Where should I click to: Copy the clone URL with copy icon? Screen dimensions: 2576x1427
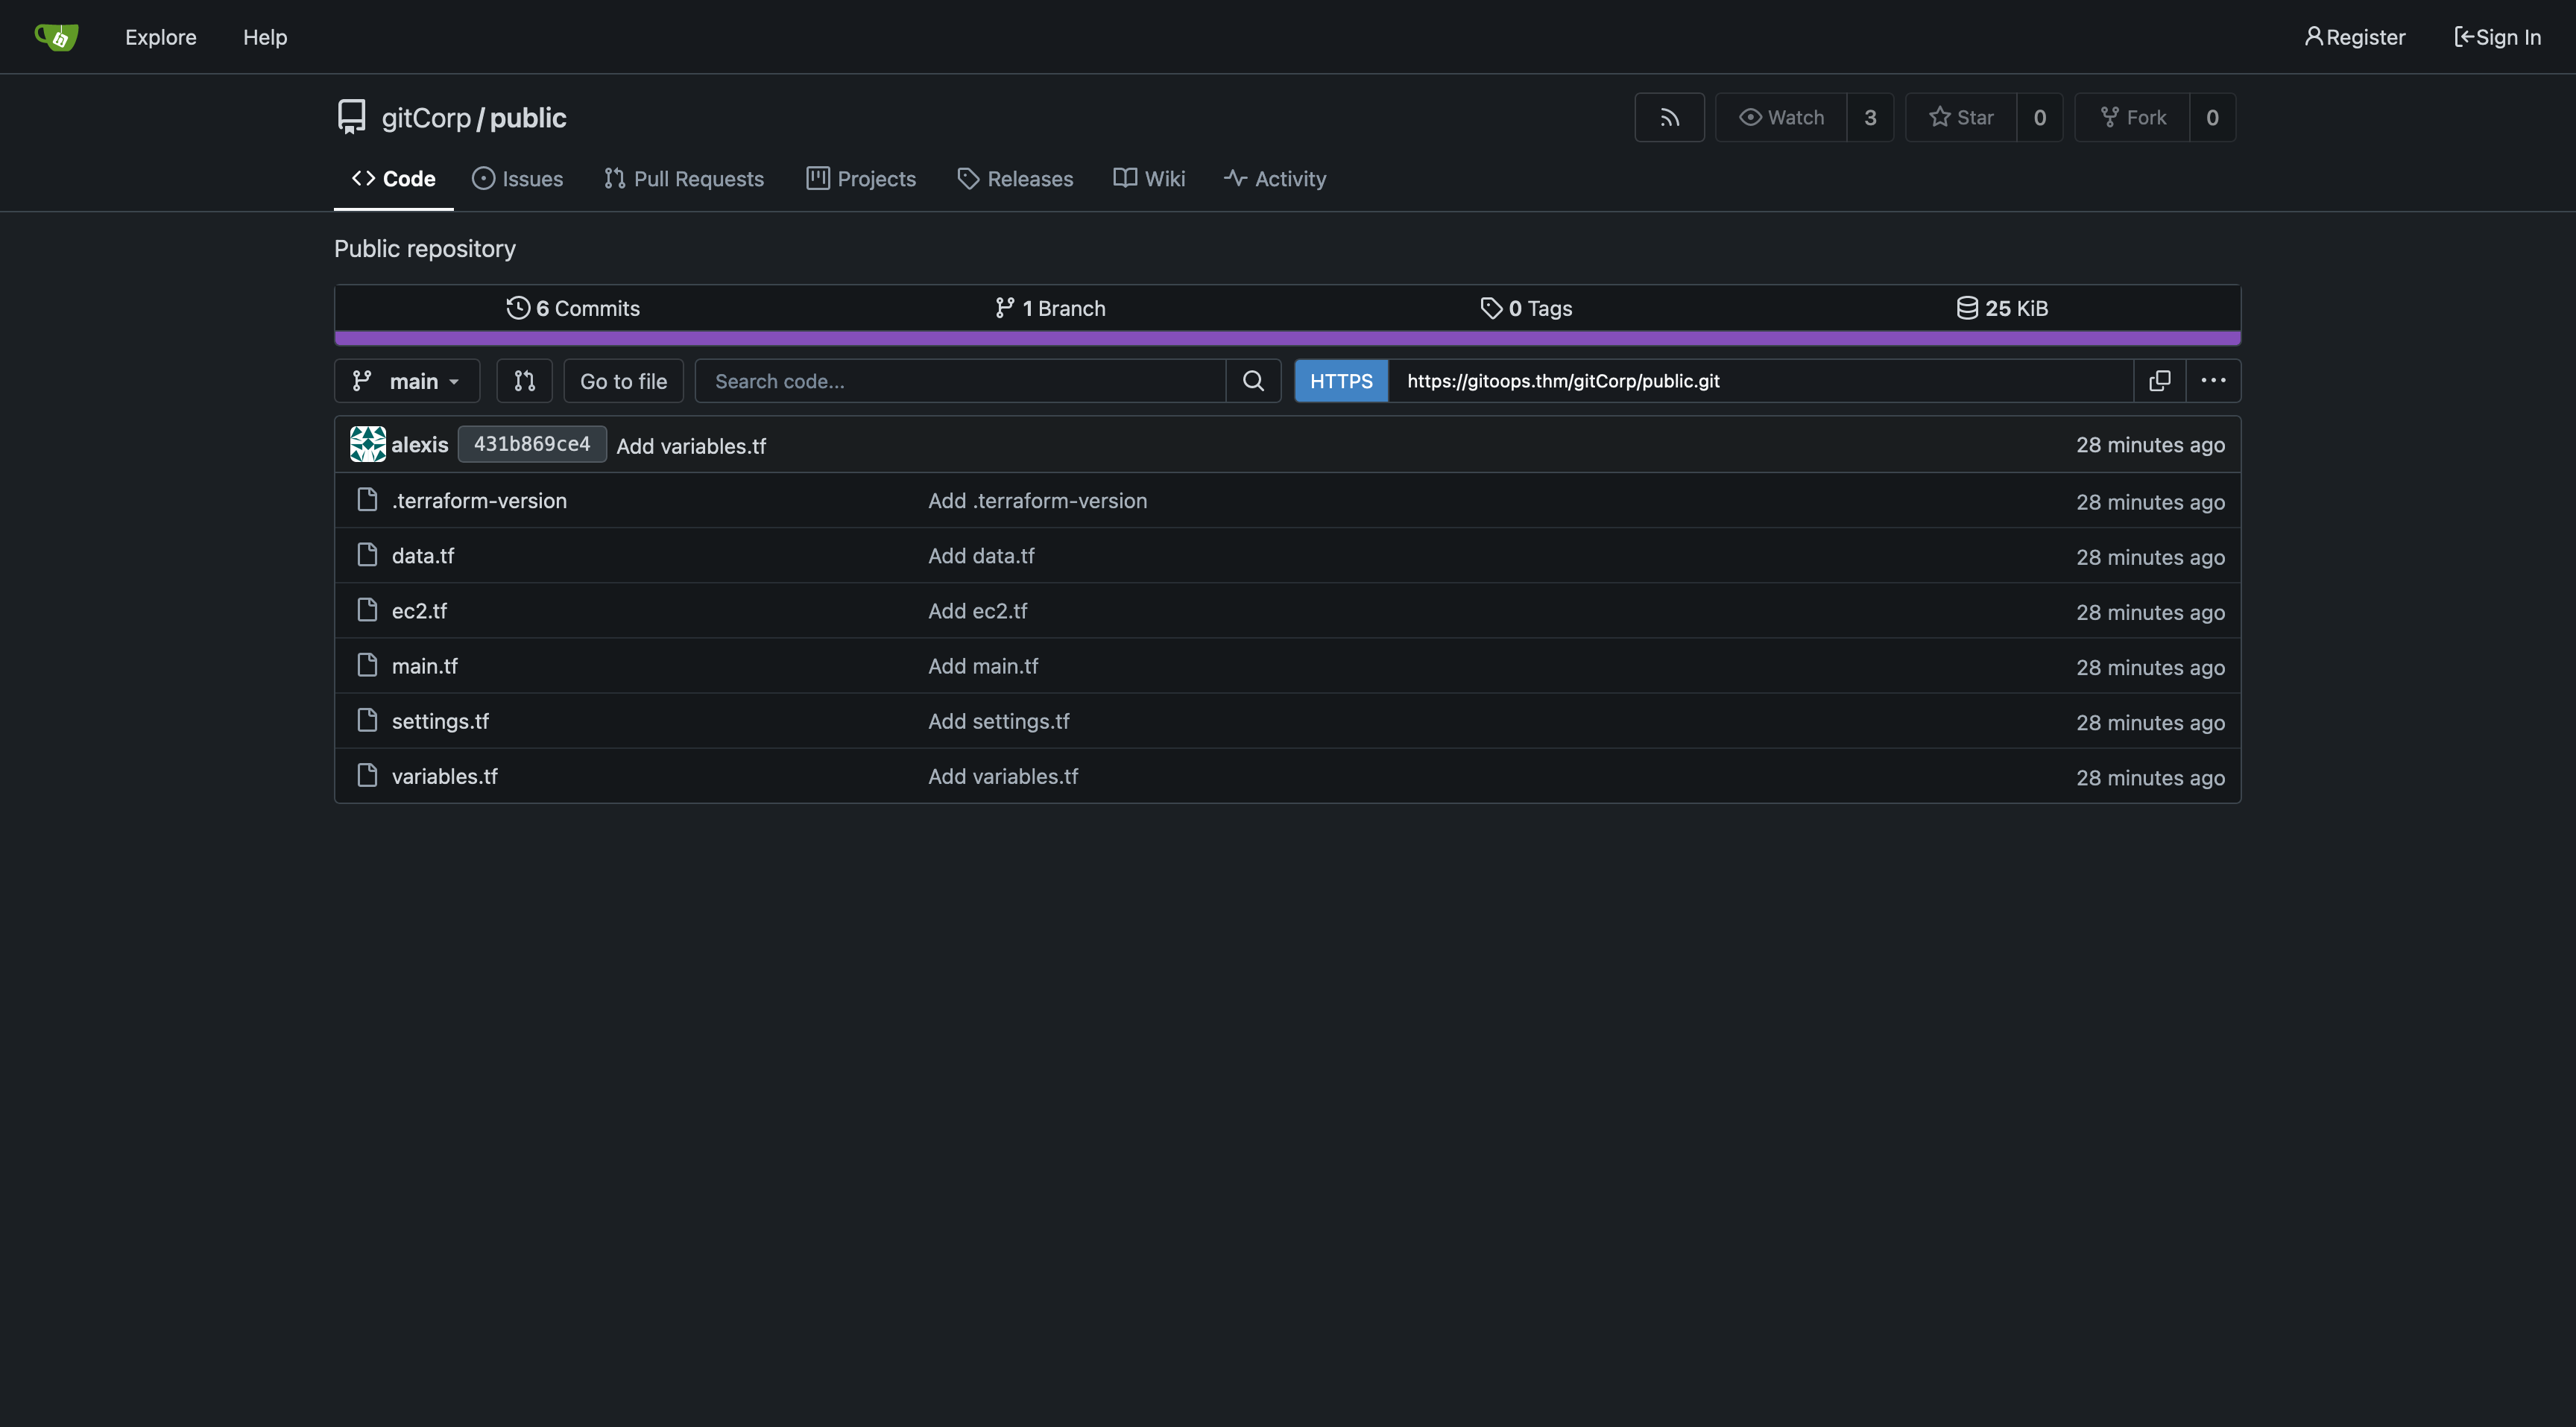[2160, 381]
